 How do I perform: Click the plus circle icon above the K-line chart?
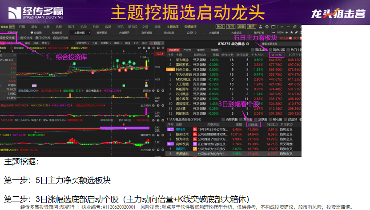144,48
